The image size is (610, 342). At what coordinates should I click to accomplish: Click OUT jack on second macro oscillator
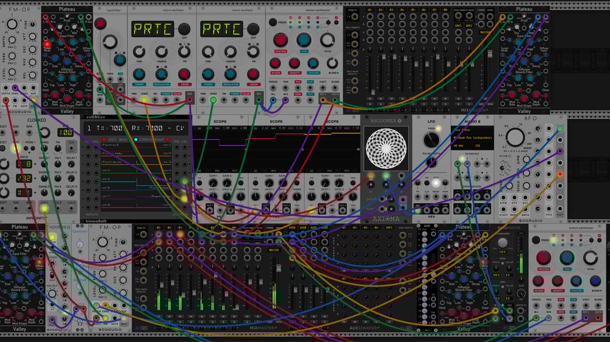(x=259, y=100)
